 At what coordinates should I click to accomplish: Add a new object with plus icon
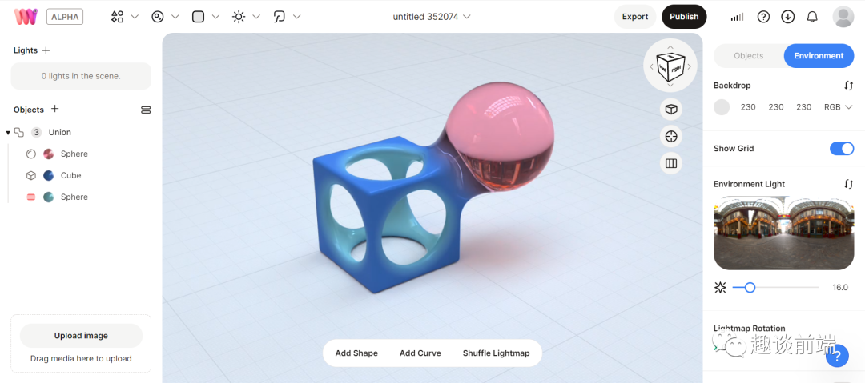click(54, 109)
